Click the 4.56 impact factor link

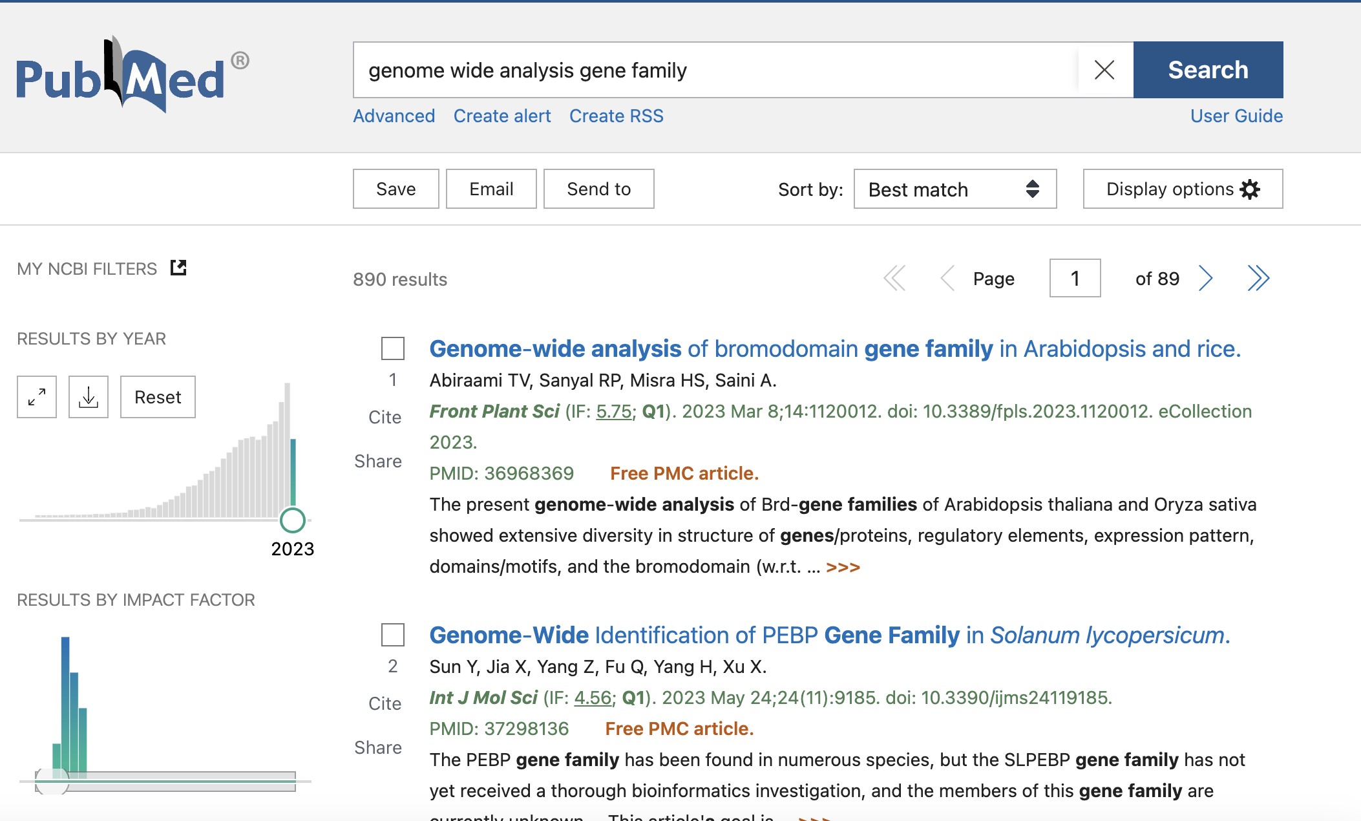point(593,698)
